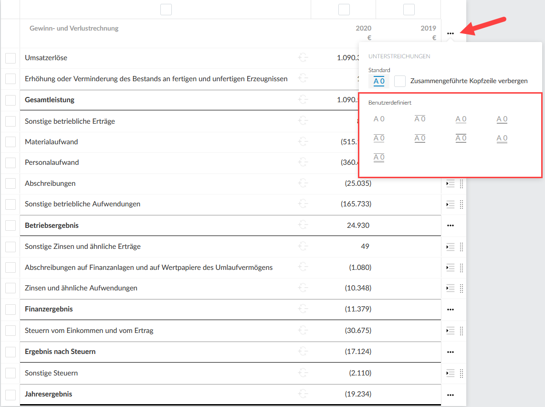The image size is (545, 407).
Task: Check the Umsatzerlöse row checkbox
Action: (10, 58)
